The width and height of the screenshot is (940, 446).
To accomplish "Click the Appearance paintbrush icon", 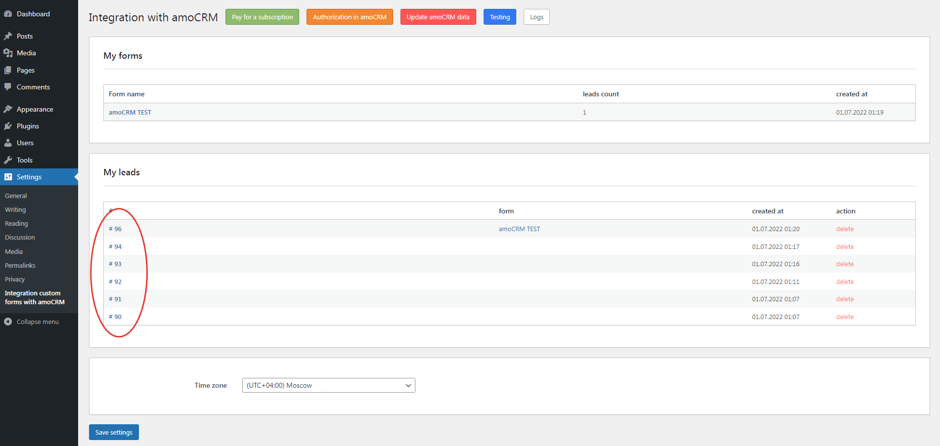I will pos(8,109).
